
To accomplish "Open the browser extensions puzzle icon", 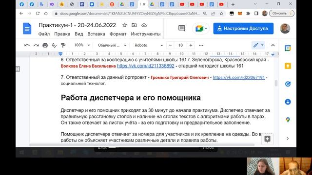I will [248, 14].
